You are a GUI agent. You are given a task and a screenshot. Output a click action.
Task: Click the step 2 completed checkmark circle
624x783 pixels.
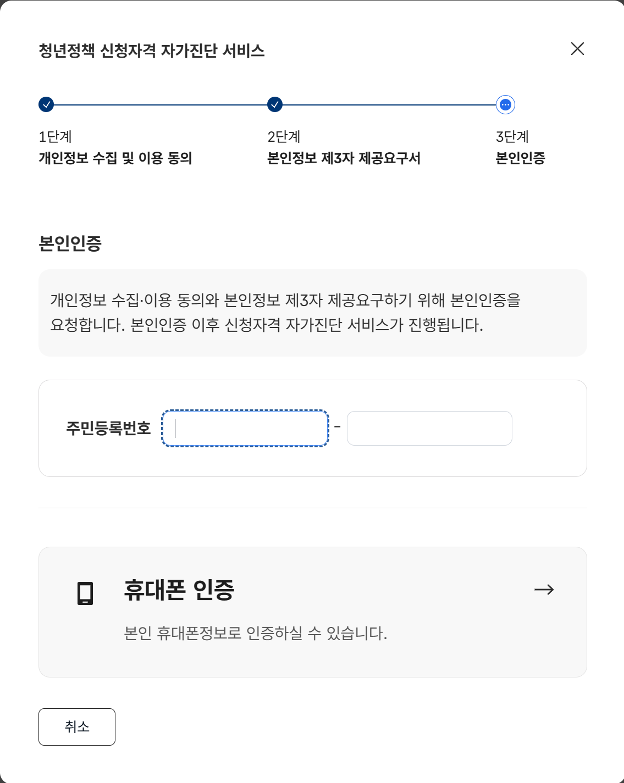(x=275, y=104)
